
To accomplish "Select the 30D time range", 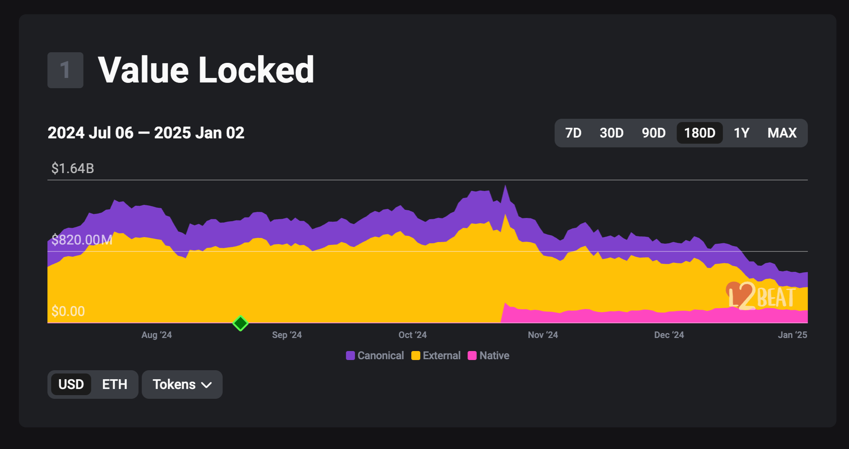I will click(611, 133).
